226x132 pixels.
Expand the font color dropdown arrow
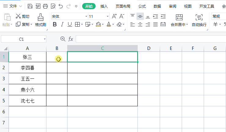pos(113,24)
